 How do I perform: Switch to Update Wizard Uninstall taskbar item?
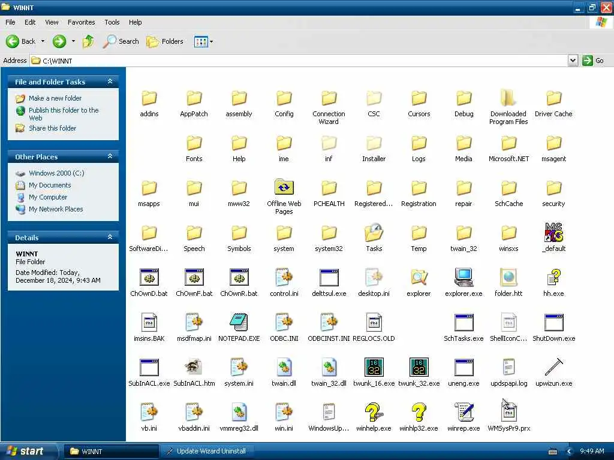206,452
